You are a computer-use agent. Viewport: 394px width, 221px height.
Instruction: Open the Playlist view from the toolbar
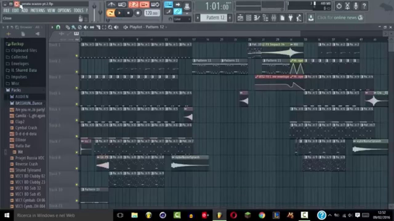tap(240, 18)
